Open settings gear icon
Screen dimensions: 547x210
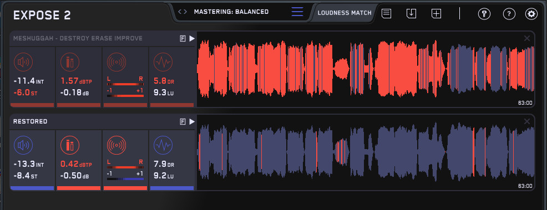531,14
